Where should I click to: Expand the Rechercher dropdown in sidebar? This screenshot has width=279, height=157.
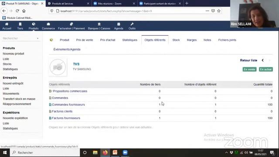[x=37, y=38]
